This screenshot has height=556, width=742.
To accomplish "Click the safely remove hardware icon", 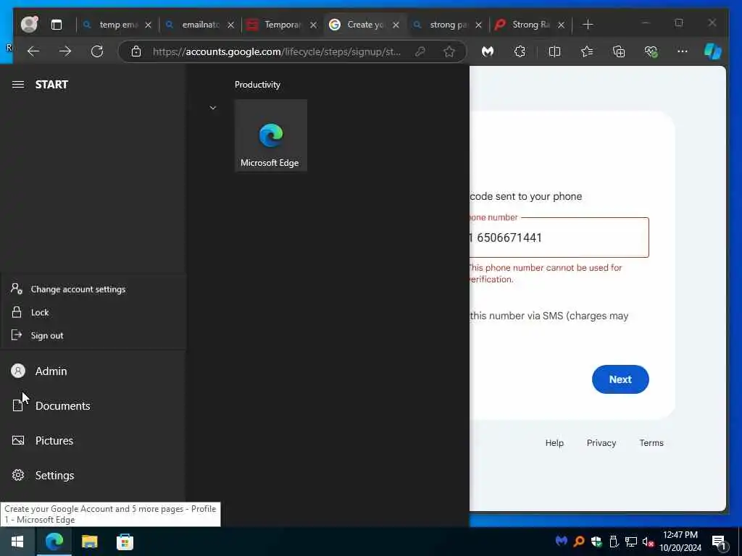I will pos(614,541).
